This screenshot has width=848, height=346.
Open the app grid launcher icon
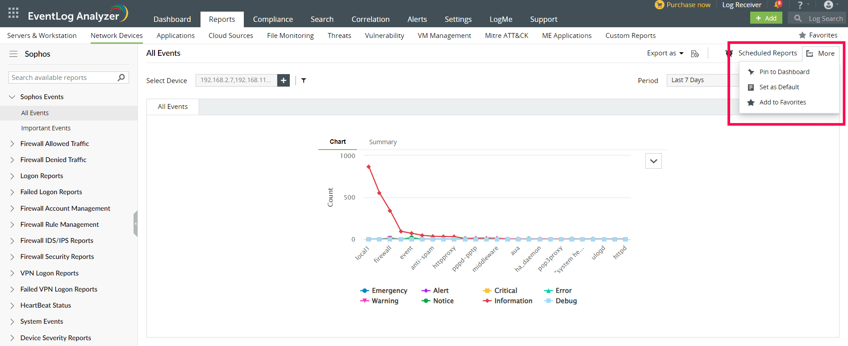(x=13, y=13)
